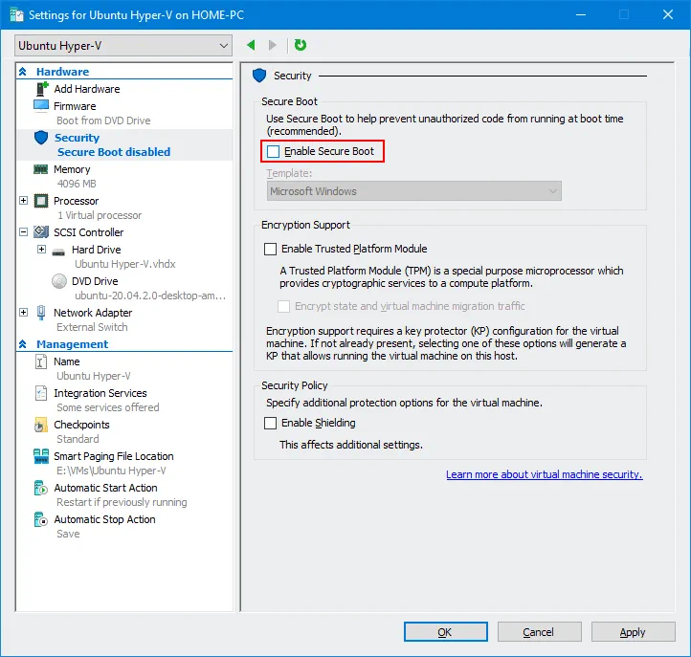Click the green back arrow icon
Viewport: 691px width, 657px height.
(x=251, y=45)
